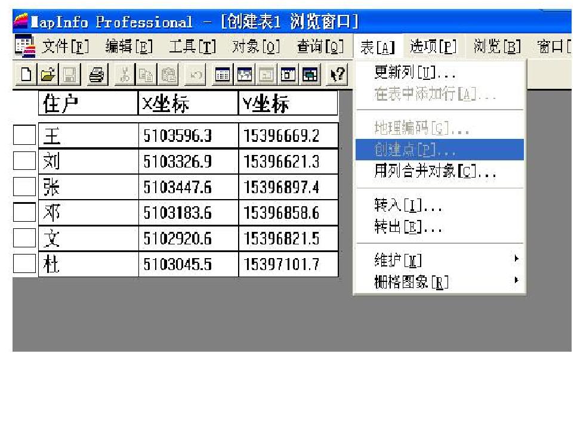Click the context Help arrow-question icon

[x=337, y=75]
